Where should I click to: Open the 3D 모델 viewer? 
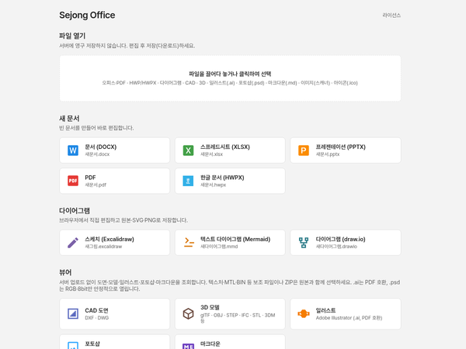point(230,313)
